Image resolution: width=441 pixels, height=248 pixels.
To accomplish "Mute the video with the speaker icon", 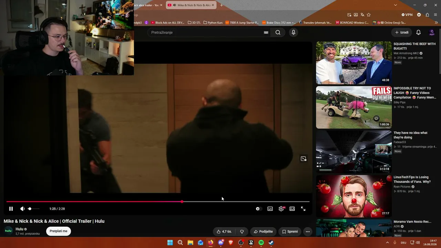I will 22,209.
